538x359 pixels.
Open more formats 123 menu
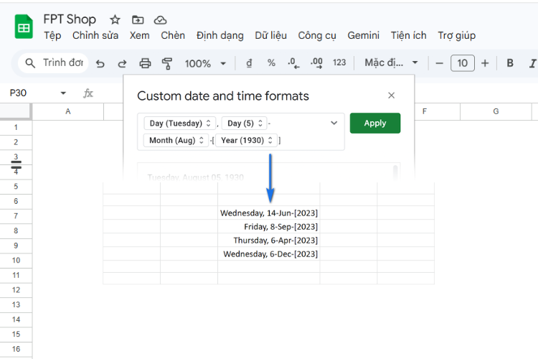[339, 63]
